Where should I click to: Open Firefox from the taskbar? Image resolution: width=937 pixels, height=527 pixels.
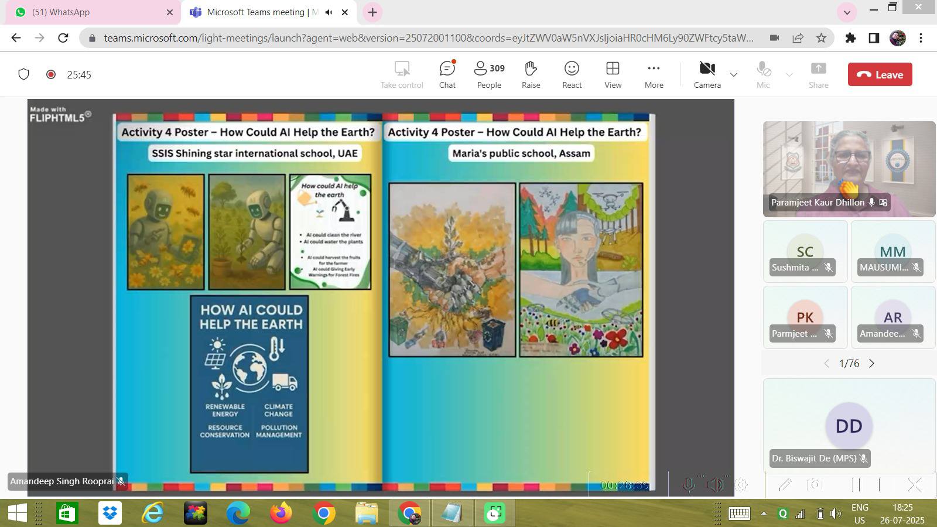pyautogui.click(x=281, y=514)
